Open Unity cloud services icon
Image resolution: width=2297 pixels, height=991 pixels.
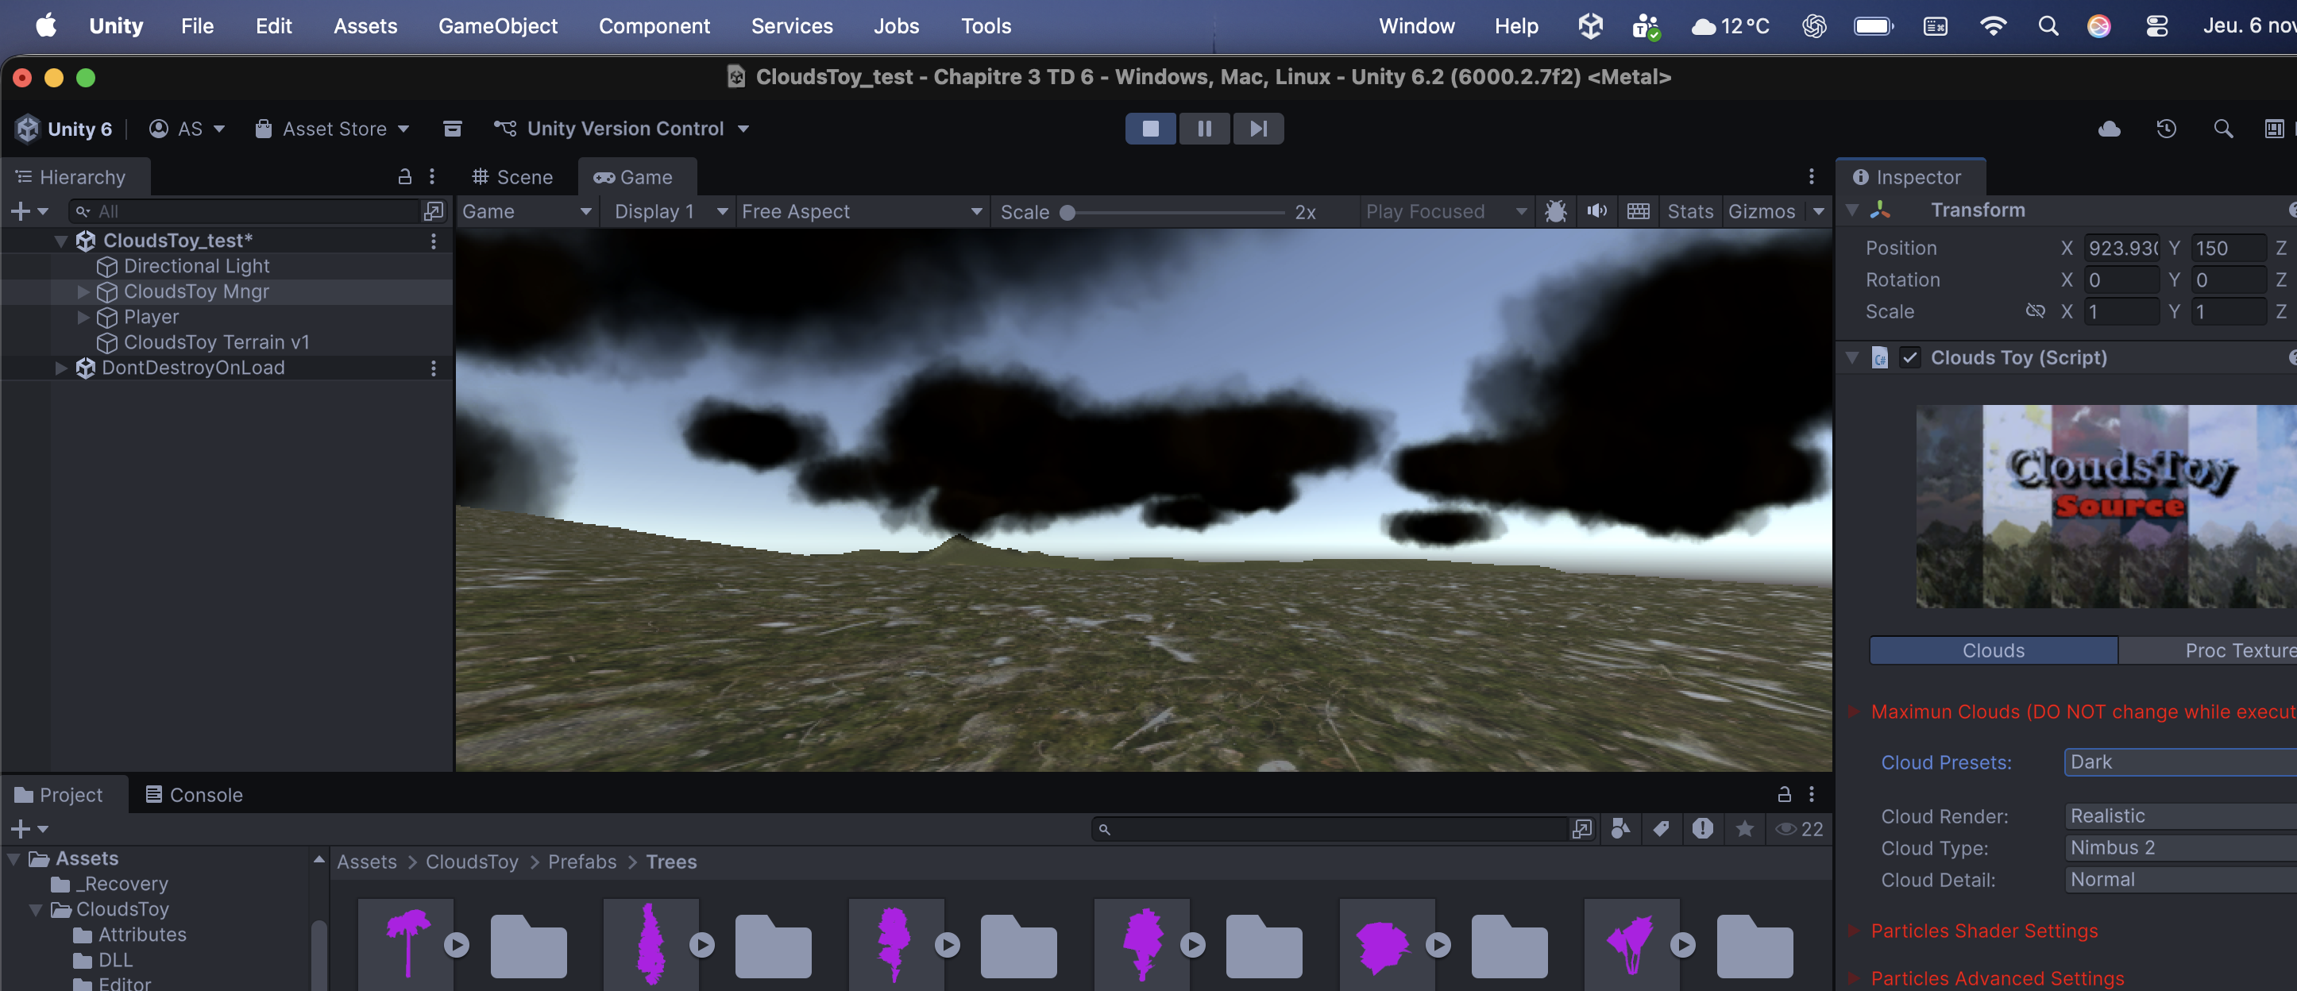[2109, 129]
